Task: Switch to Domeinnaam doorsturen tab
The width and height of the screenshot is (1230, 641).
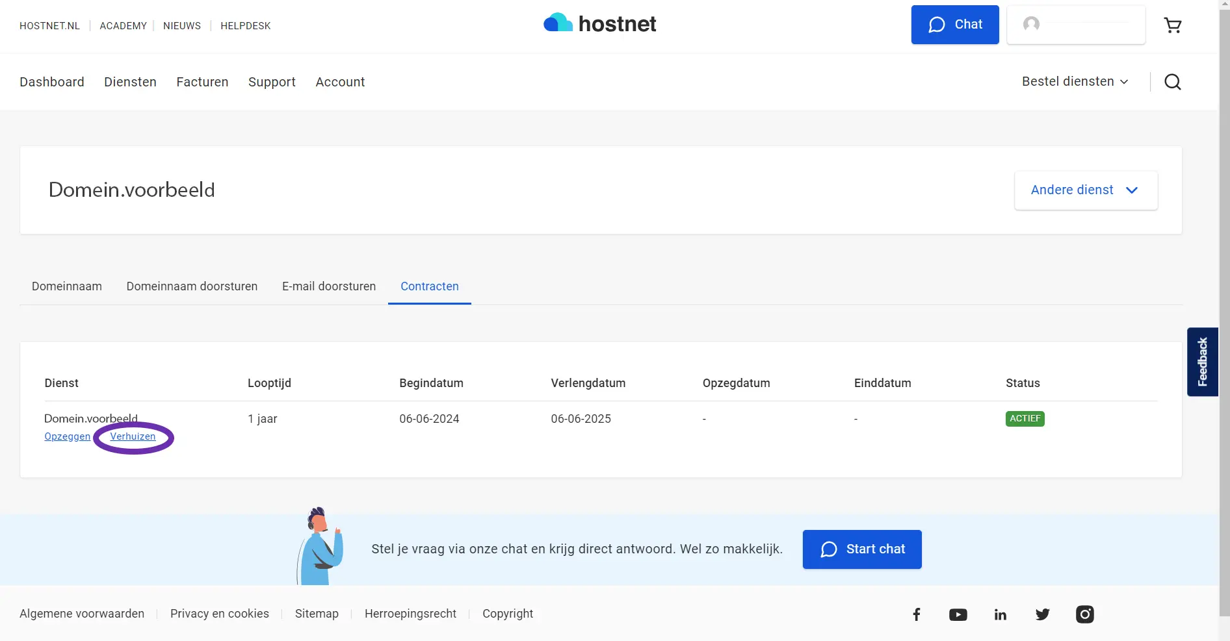Action: coord(192,286)
